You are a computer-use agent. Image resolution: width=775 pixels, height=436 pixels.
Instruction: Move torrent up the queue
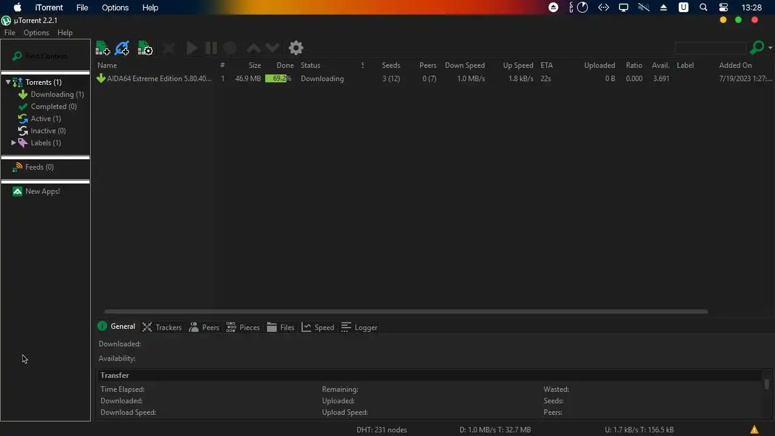tap(254, 48)
